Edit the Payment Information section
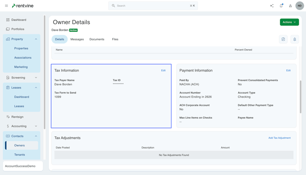The width and height of the screenshot is (306, 175). tap(289, 71)
